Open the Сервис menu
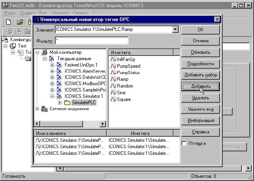 pyautogui.click(x=80, y=13)
